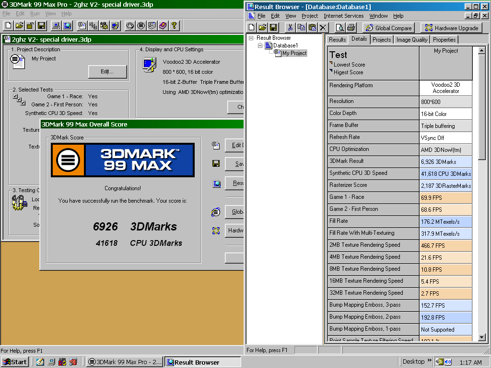Click the purple help book toolbar icon

coord(163,25)
